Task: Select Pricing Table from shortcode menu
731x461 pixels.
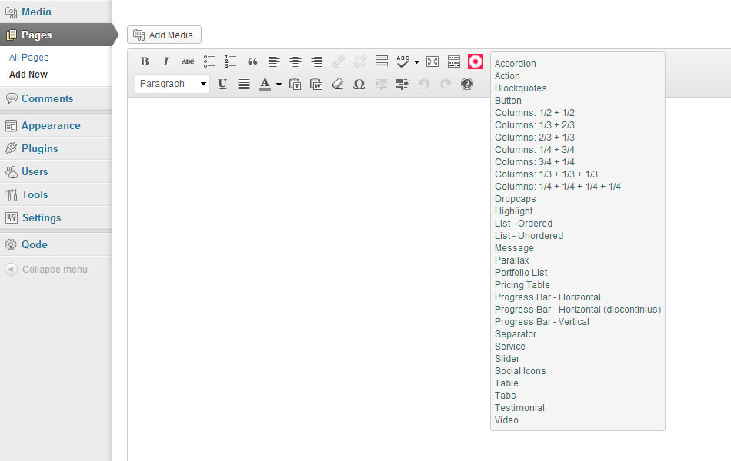Action: tap(522, 285)
